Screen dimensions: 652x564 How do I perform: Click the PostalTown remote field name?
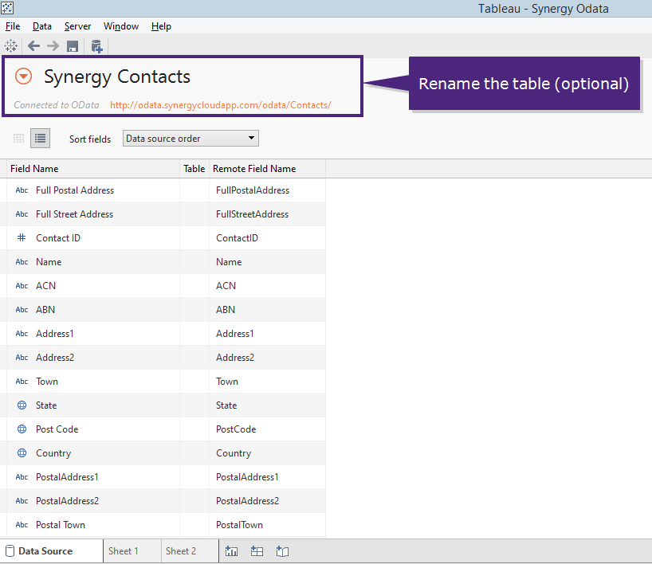[239, 525]
